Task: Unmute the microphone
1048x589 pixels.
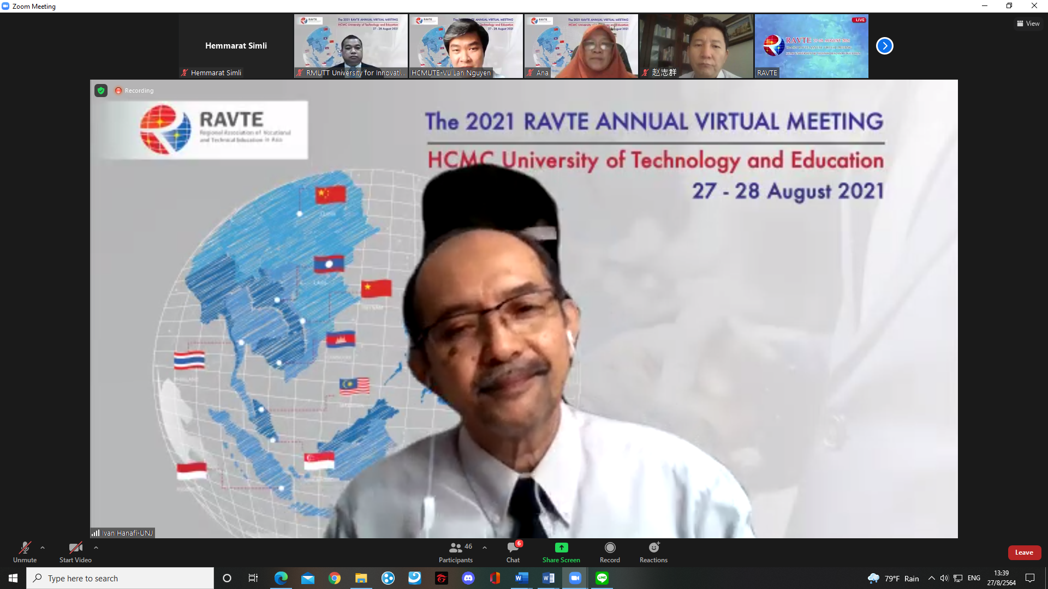Action: (x=25, y=552)
